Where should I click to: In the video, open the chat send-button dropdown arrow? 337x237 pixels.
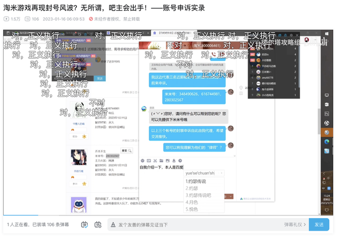(231, 196)
